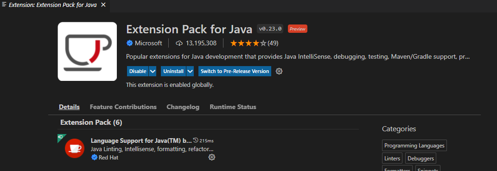
Task: Click the Uninstall button
Action: (173, 71)
